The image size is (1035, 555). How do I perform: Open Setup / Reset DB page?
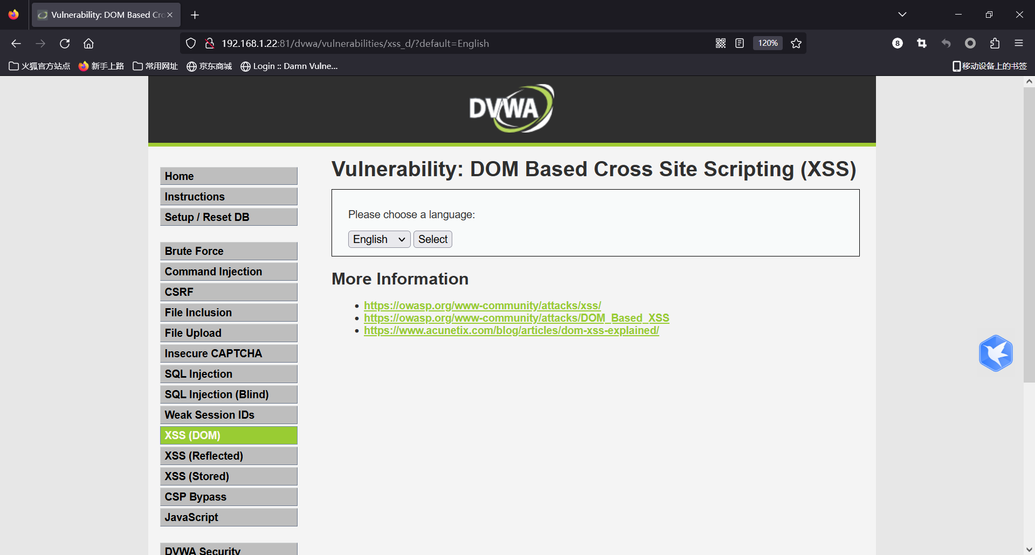(229, 217)
